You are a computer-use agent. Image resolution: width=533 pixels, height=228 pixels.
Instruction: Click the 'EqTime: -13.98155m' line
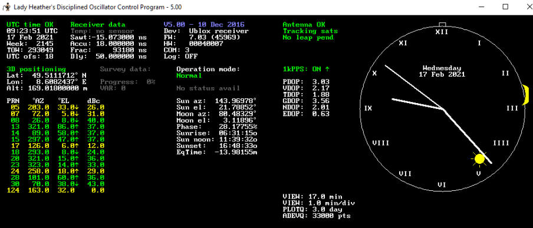(x=216, y=152)
